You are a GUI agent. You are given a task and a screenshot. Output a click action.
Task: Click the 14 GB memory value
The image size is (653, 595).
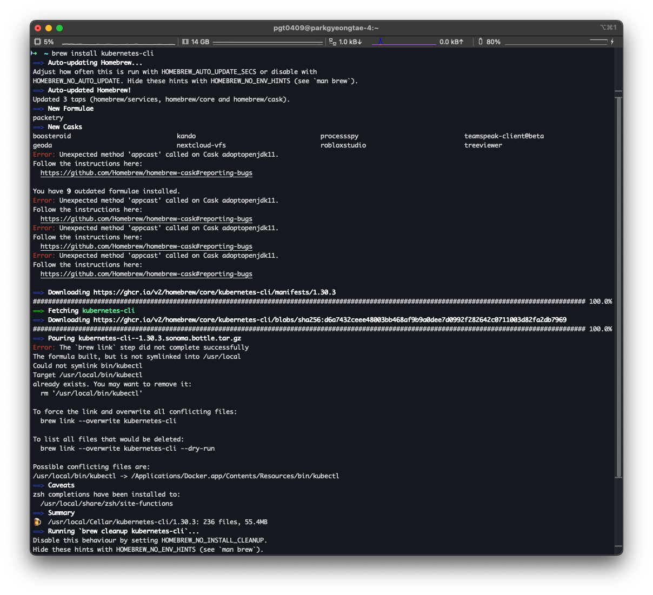[200, 42]
